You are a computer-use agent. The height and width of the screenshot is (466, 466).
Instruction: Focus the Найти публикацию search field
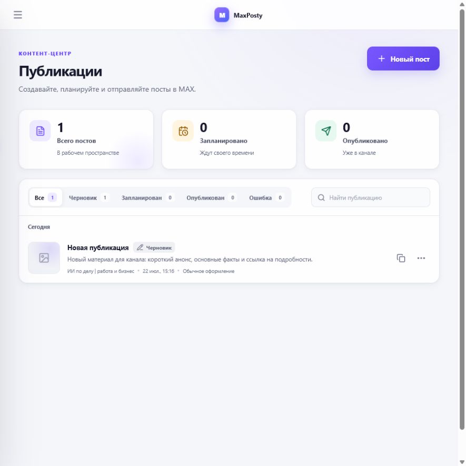[370, 197]
